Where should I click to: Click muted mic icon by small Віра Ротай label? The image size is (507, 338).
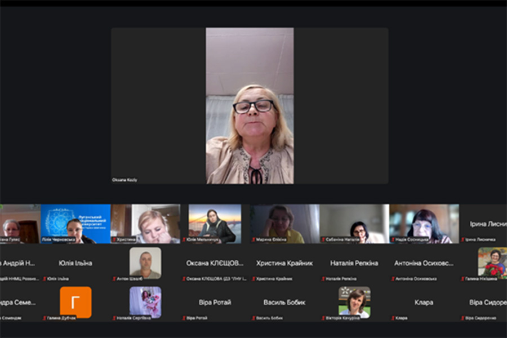click(184, 318)
